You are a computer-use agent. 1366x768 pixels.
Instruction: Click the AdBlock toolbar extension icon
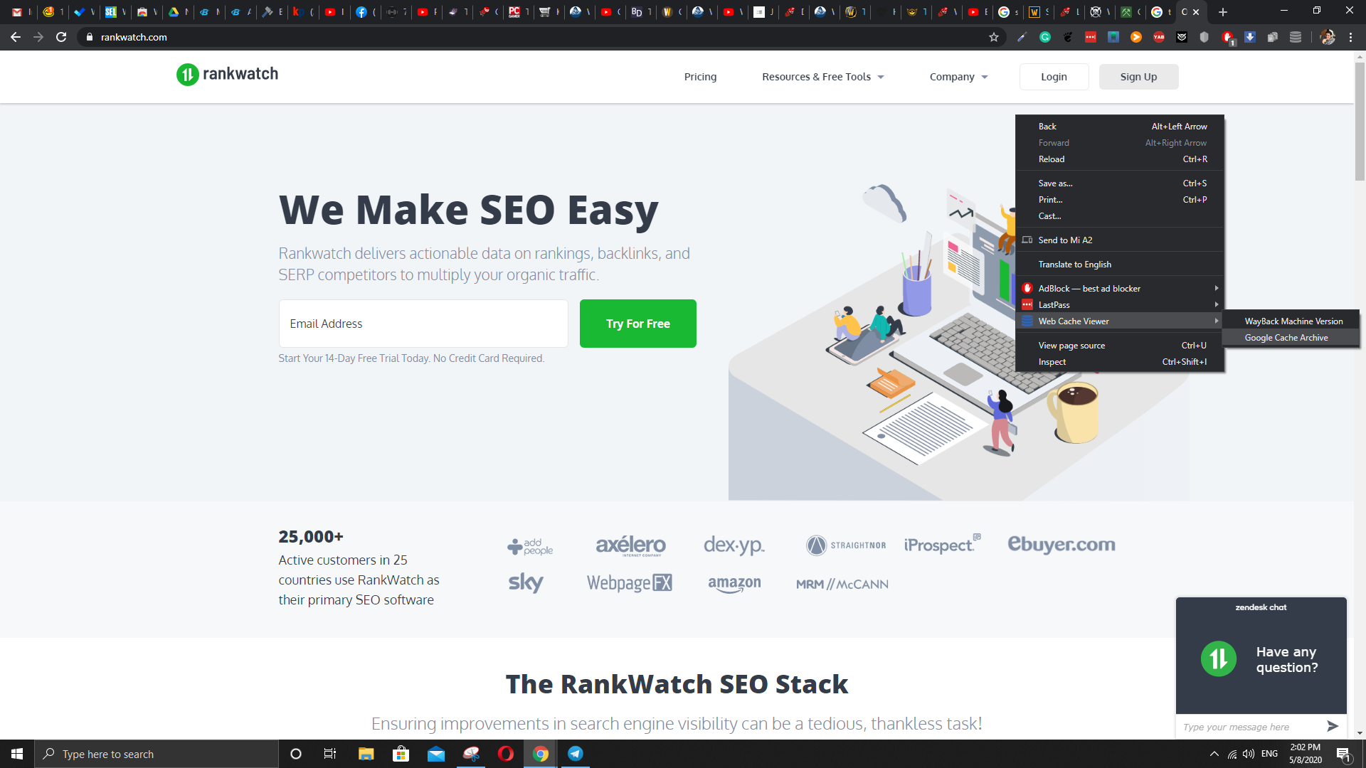[x=1227, y=37]
